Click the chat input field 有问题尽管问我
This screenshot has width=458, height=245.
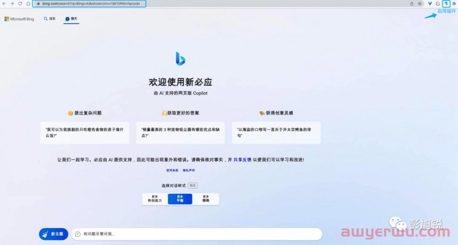point(196,234)
